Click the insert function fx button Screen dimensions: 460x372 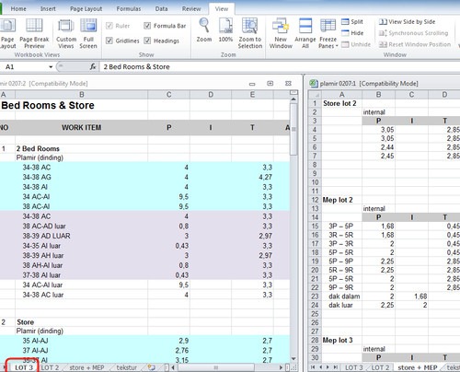(x=93, y=66)
